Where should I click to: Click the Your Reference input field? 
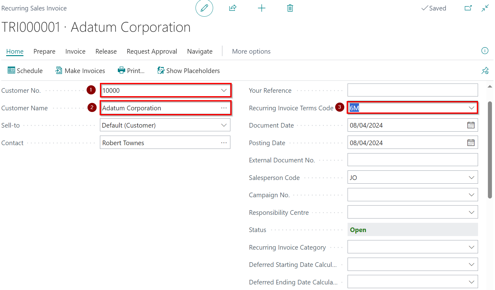(412, 90)
